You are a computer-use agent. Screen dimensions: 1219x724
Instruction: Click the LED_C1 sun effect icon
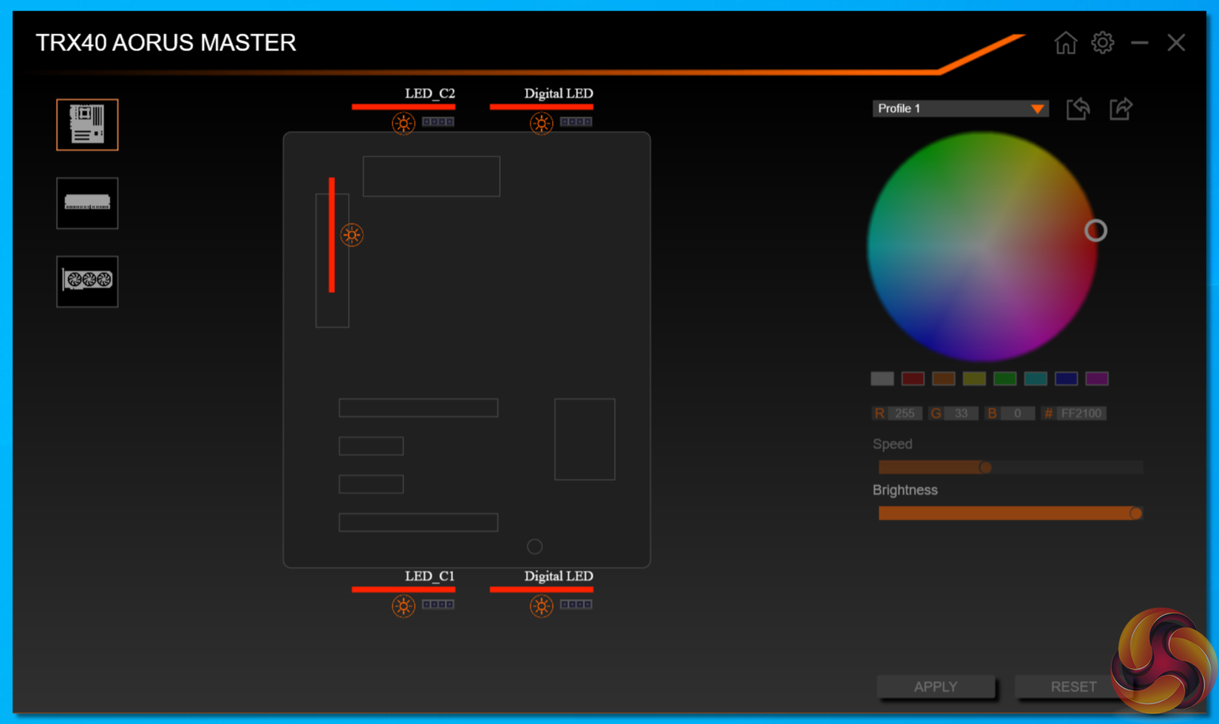(x=403, y=606)
